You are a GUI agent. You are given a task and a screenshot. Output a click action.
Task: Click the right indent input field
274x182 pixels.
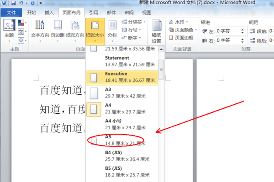[228, 40]
